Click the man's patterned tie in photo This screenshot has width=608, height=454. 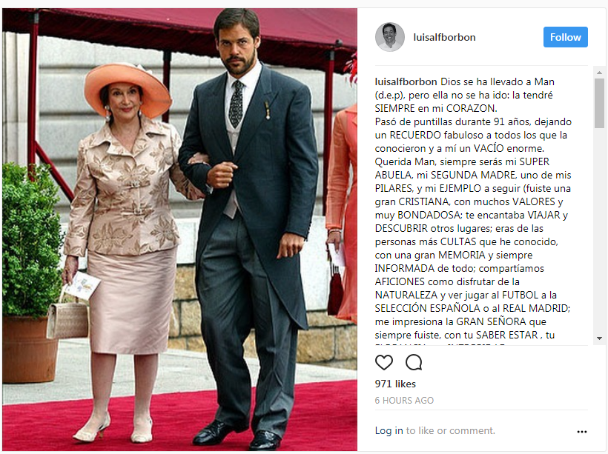[x=236, y=104]
